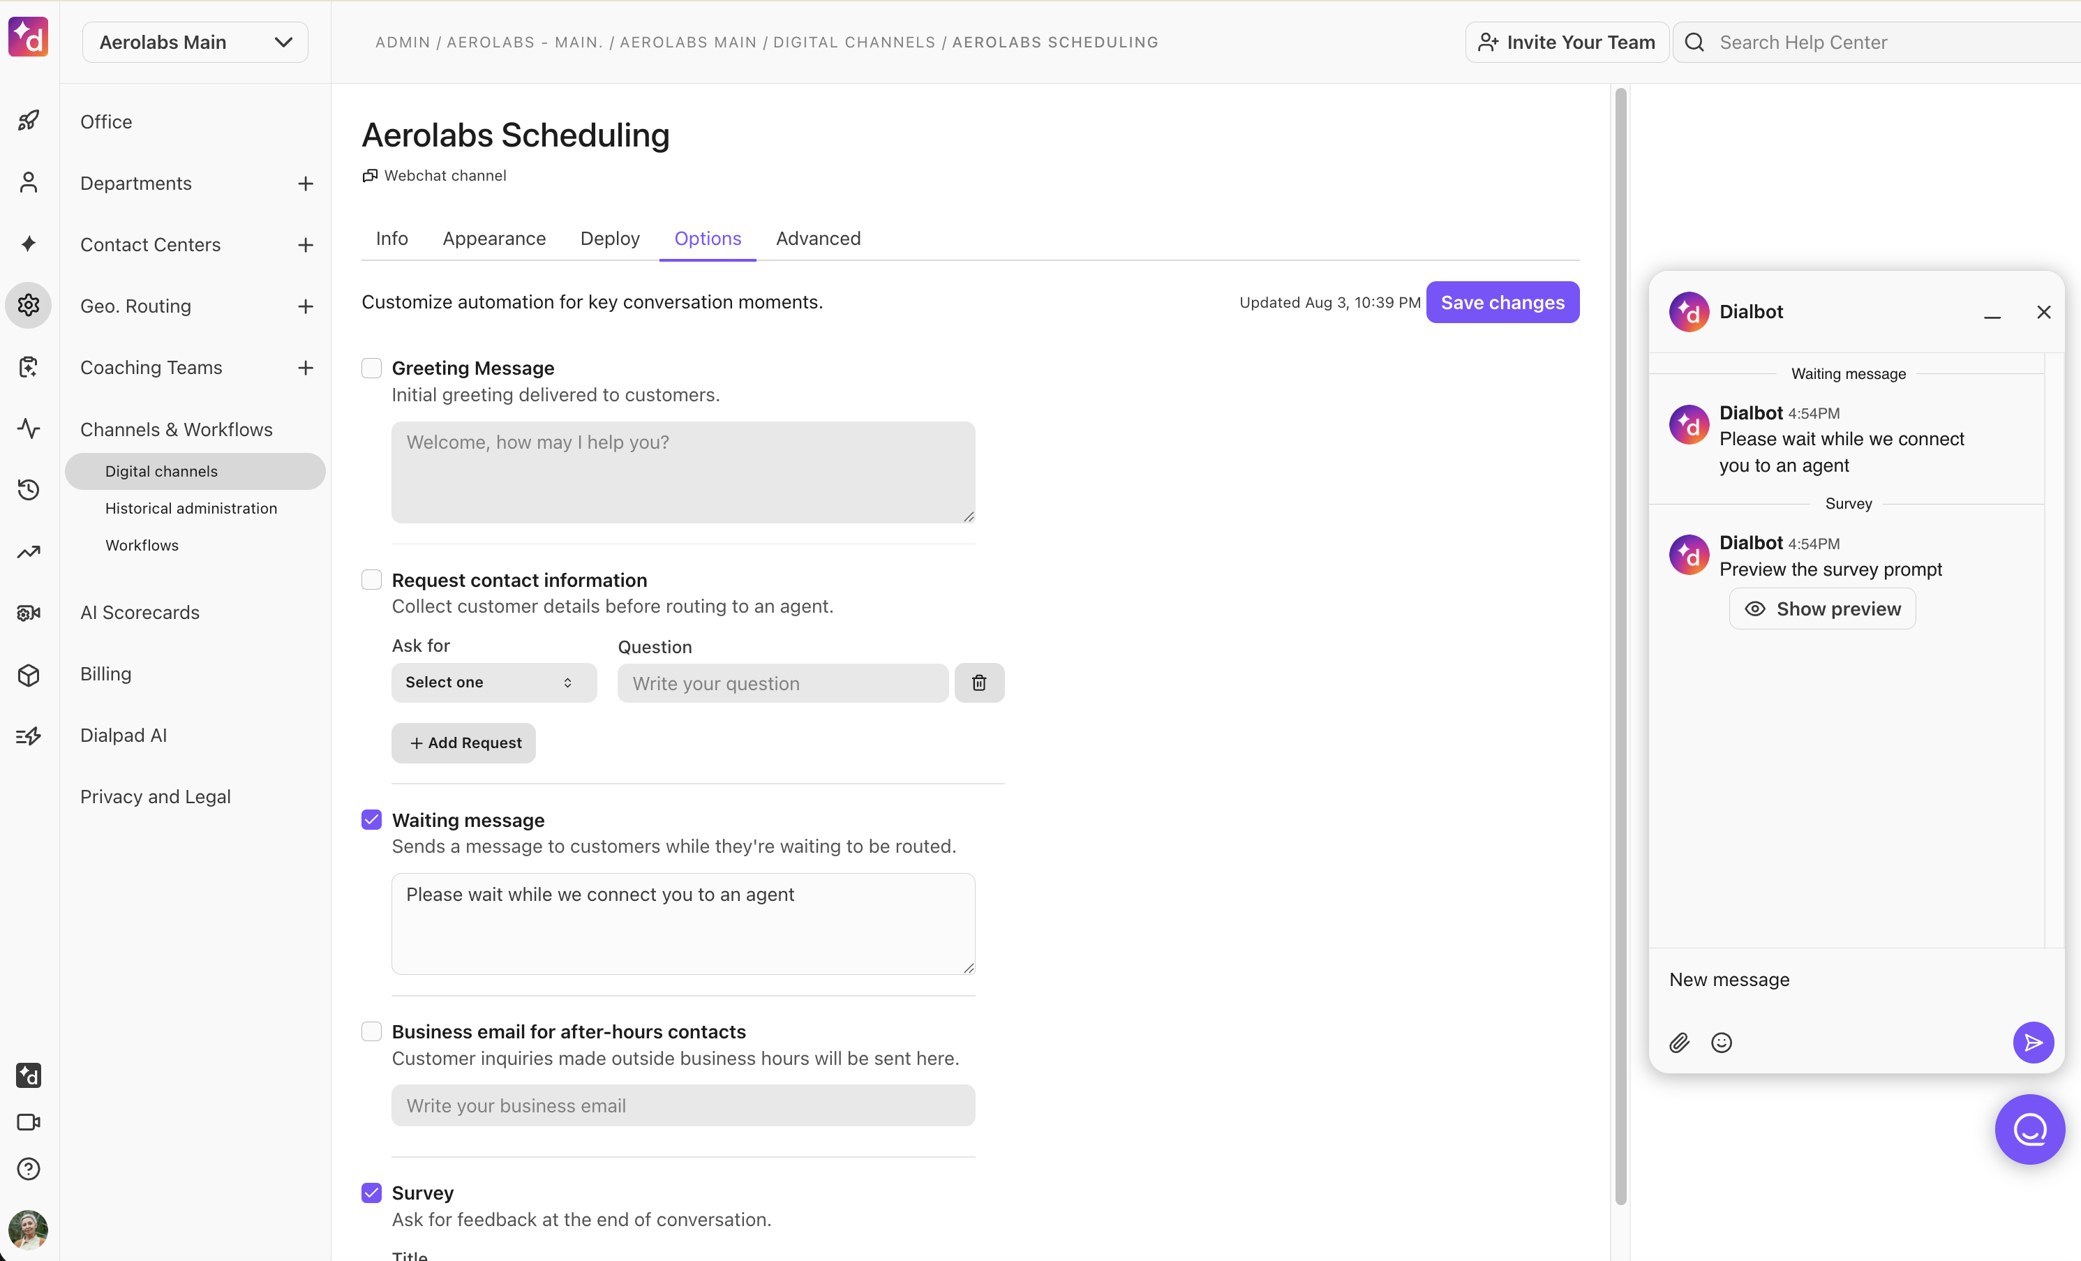This screenshot has width=2081, height=1261.
Task: Click the Search Help Center field
Action: (x=1877, y=43)
